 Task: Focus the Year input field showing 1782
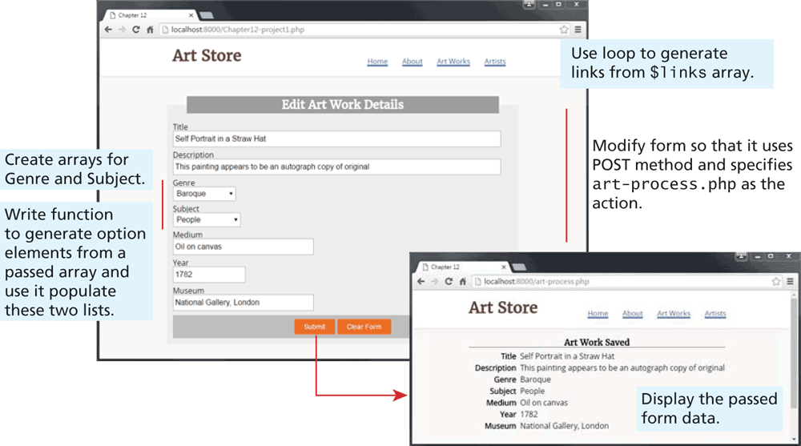[208, 275]
